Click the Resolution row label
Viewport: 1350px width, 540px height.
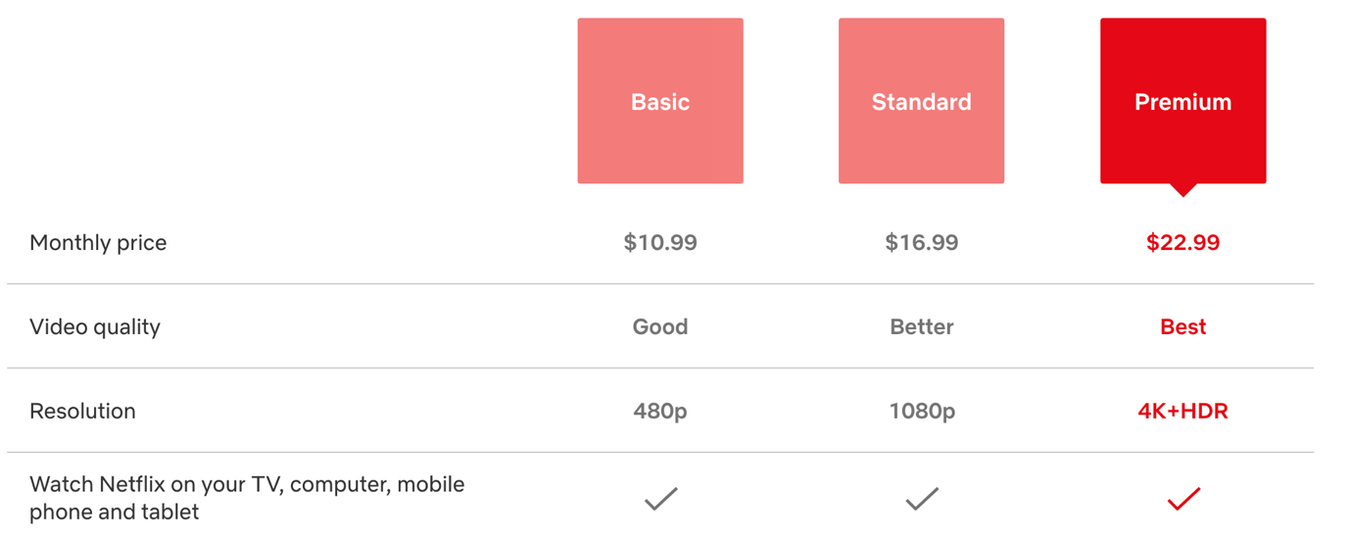click(x=82, y=412)
